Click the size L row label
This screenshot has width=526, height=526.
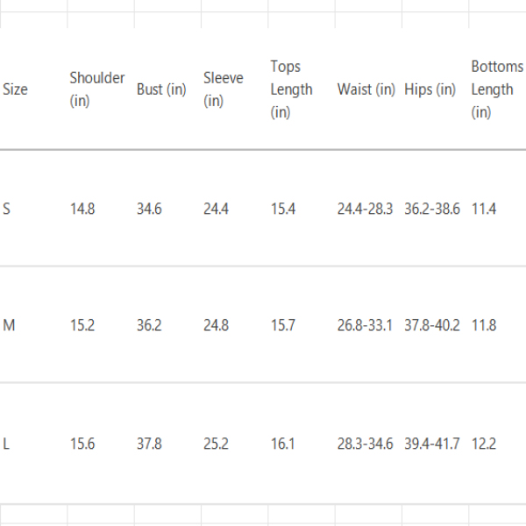(7, 444)
